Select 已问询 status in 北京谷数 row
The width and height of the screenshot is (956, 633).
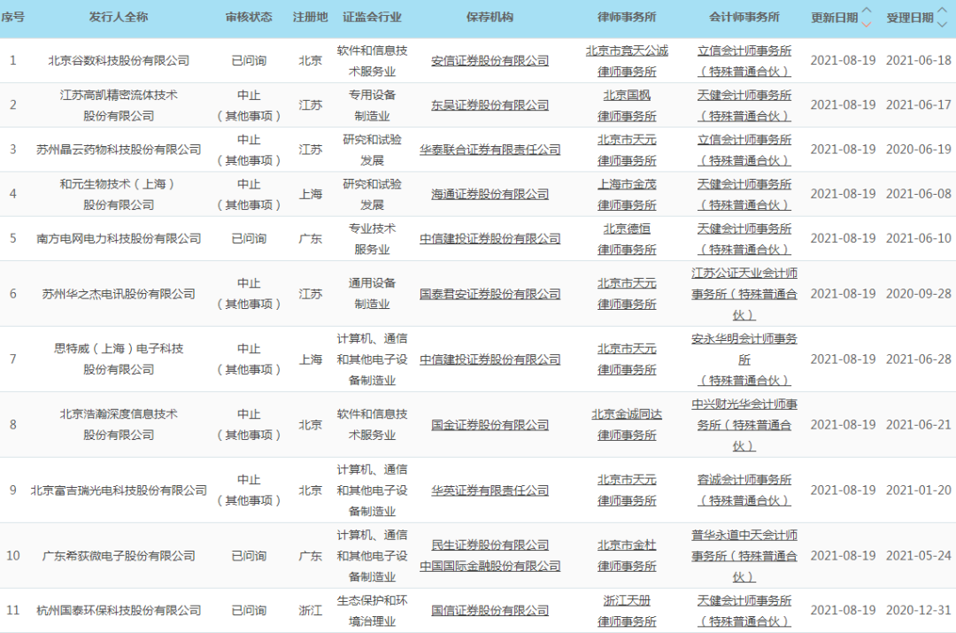pyautogui.click(x=249, y=60)
